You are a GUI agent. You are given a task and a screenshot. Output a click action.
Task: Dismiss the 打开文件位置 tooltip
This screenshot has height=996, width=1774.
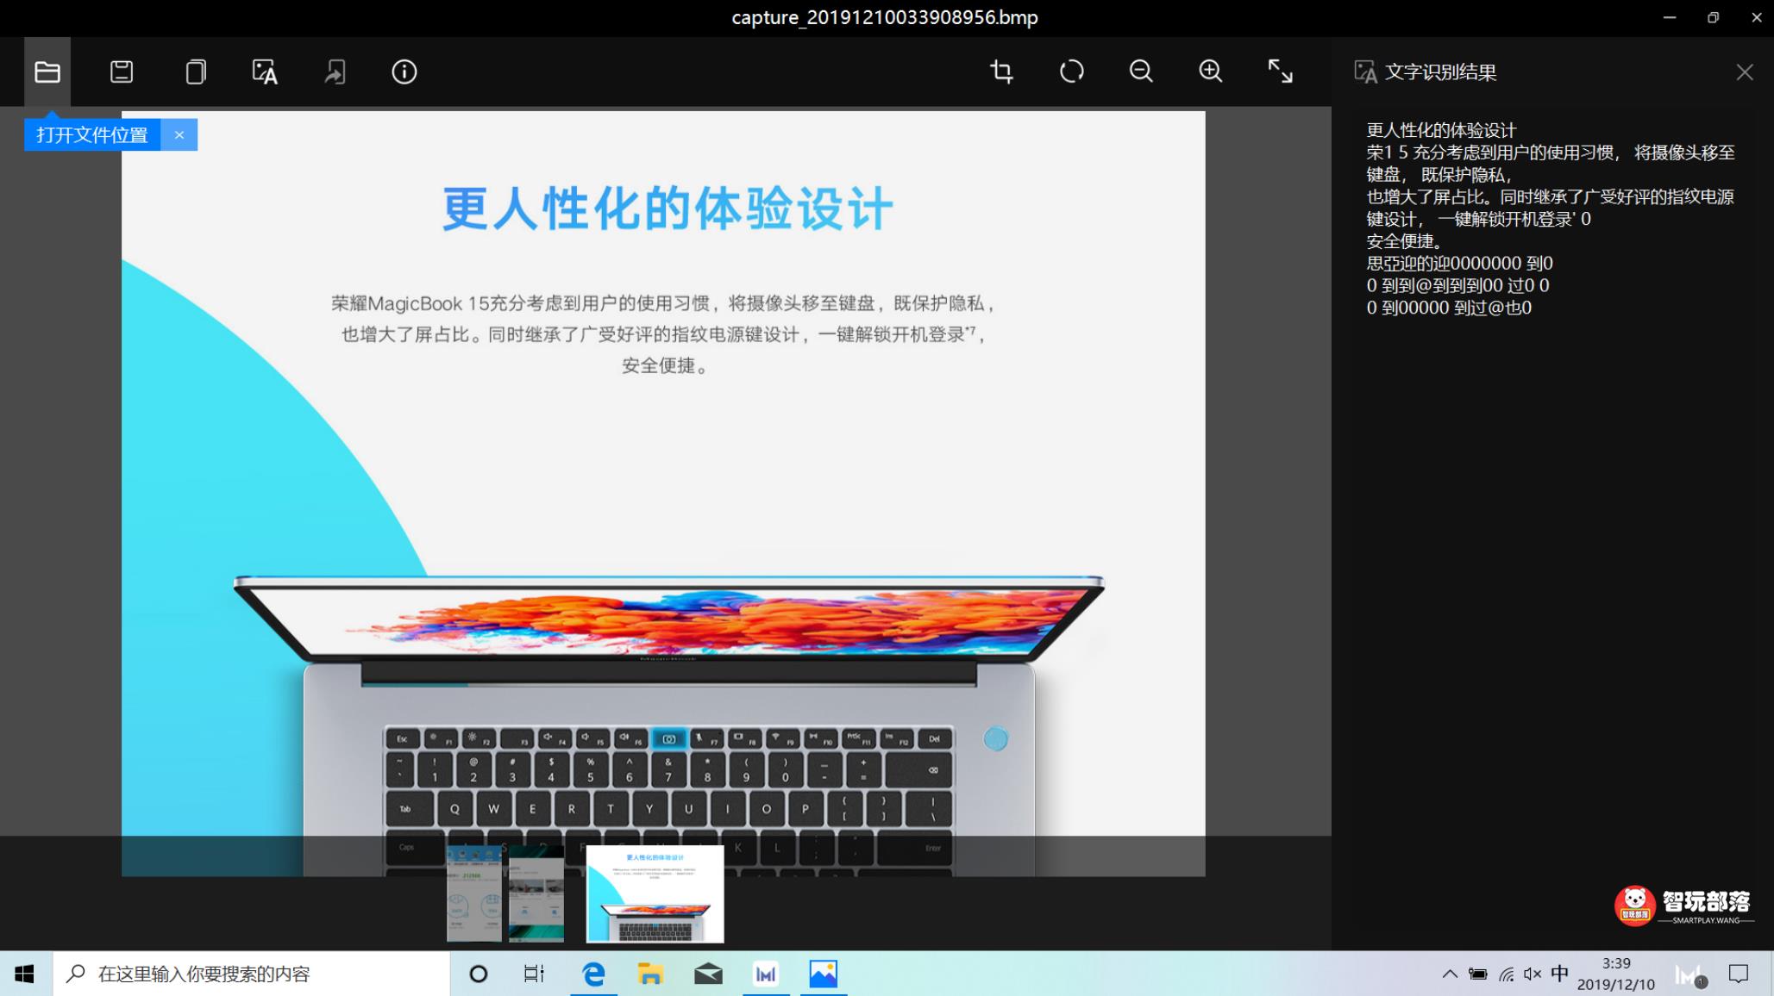pos(179,134)
